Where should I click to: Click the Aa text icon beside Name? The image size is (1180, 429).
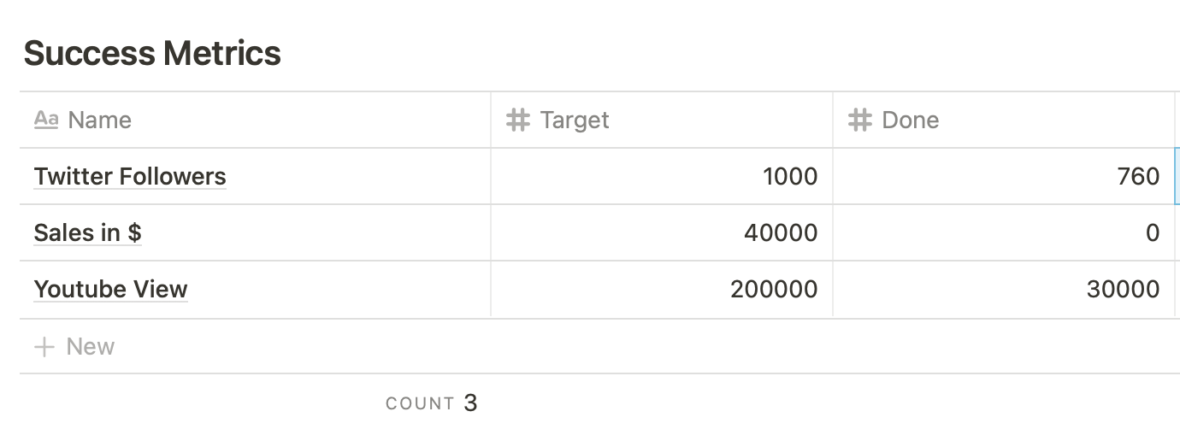[x=46, y=120]
